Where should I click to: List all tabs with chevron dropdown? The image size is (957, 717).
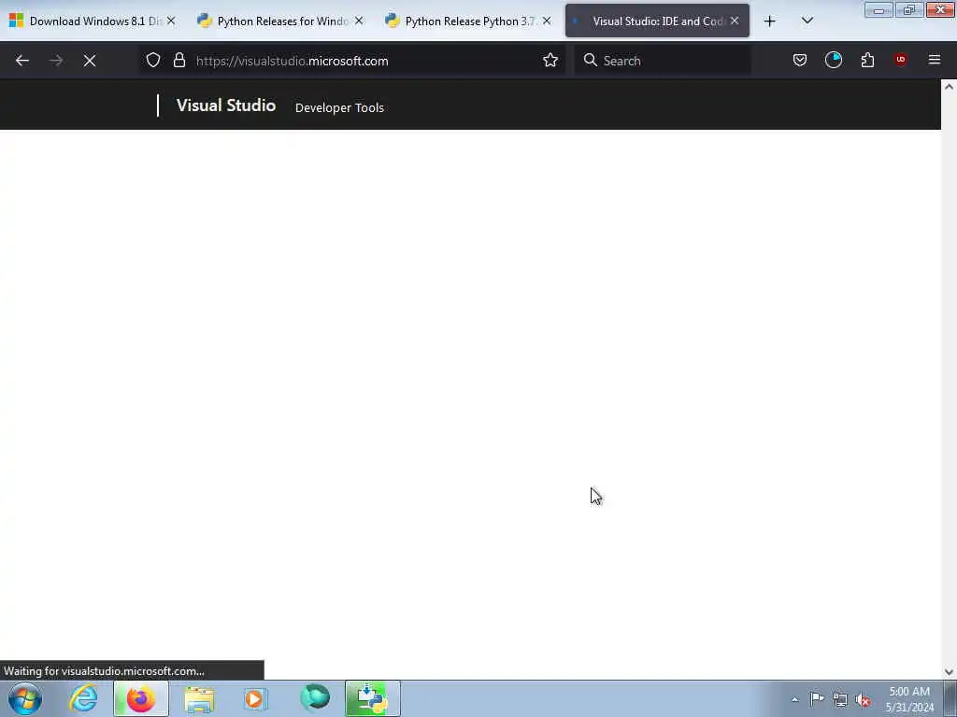tap(807, 21)
